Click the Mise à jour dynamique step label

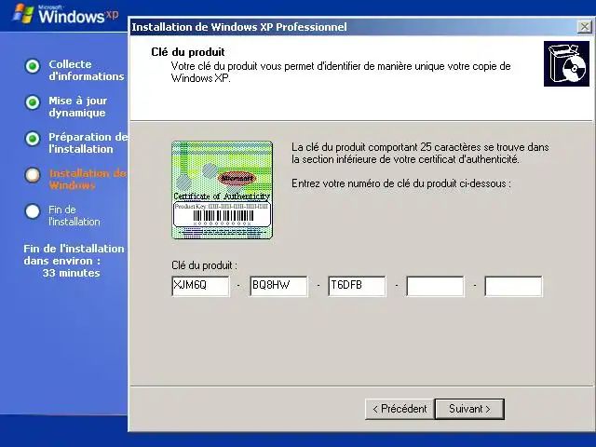[x=78, y=106]
